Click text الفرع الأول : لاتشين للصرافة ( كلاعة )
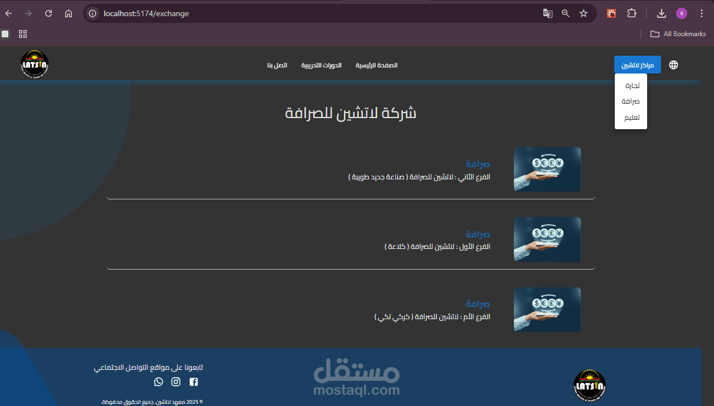 438,247
